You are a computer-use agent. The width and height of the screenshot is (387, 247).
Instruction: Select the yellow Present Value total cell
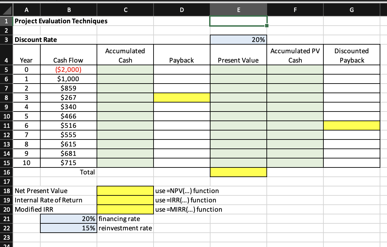pos(238,172)
